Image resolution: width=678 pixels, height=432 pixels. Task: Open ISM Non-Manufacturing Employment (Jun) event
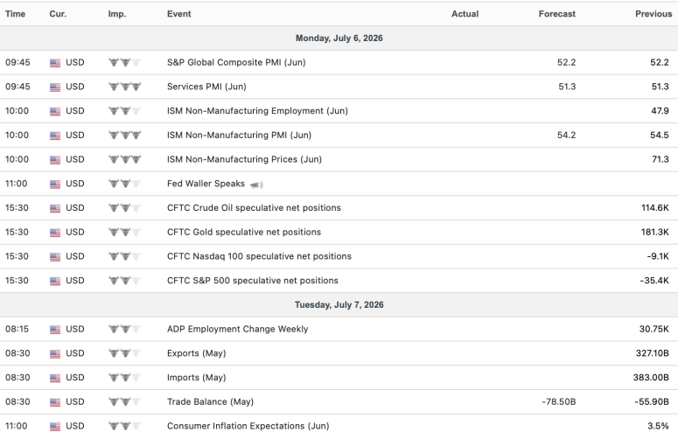257,111
